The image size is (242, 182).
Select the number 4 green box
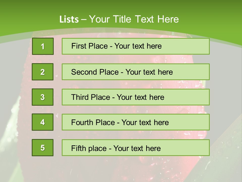point(43,122)
